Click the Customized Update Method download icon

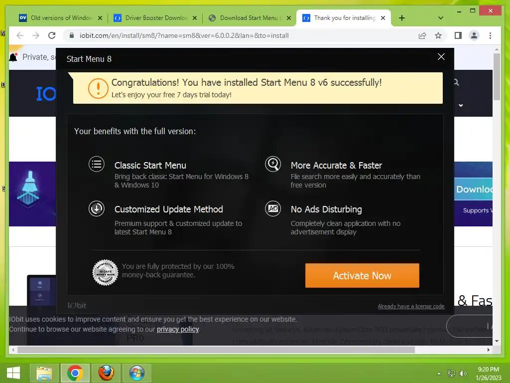click(x=97, y=208)
